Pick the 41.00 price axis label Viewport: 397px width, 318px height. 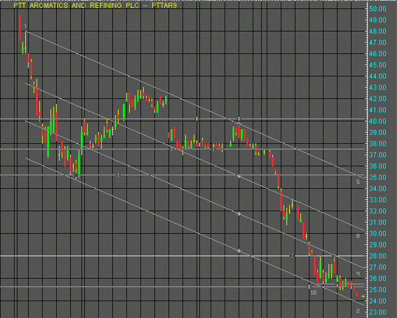pyautogui.click(x=378, y=110)
